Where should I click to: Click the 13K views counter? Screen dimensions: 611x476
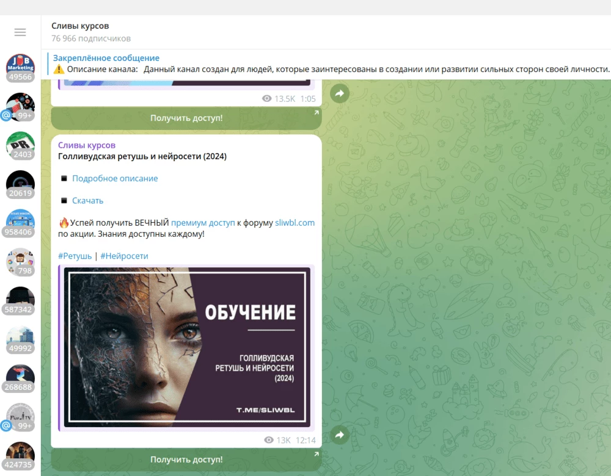tap(277, 440)
